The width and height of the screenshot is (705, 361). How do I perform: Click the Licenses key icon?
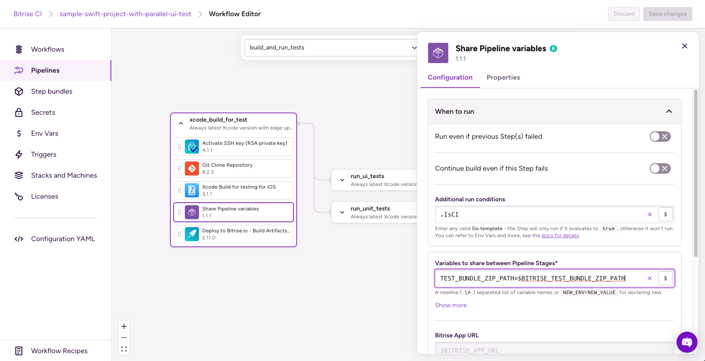click(19, 196)
